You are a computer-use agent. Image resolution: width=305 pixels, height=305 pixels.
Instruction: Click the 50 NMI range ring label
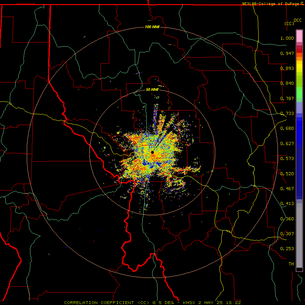point(152,89)
